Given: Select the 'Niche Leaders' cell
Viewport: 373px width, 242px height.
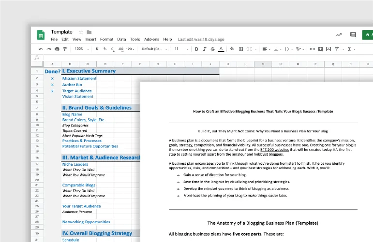Looking at the screenshot, I should [75, 164].
